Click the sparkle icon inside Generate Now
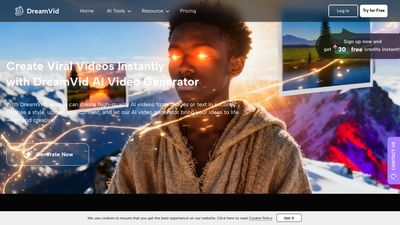Viewport: 400px width, 225px height. click(28, 154)
